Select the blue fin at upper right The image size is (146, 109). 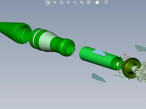(x=141, y=48)
